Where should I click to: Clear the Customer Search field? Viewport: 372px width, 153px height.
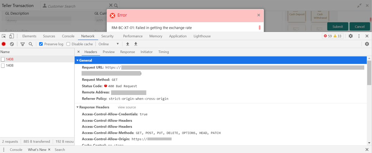110,5
